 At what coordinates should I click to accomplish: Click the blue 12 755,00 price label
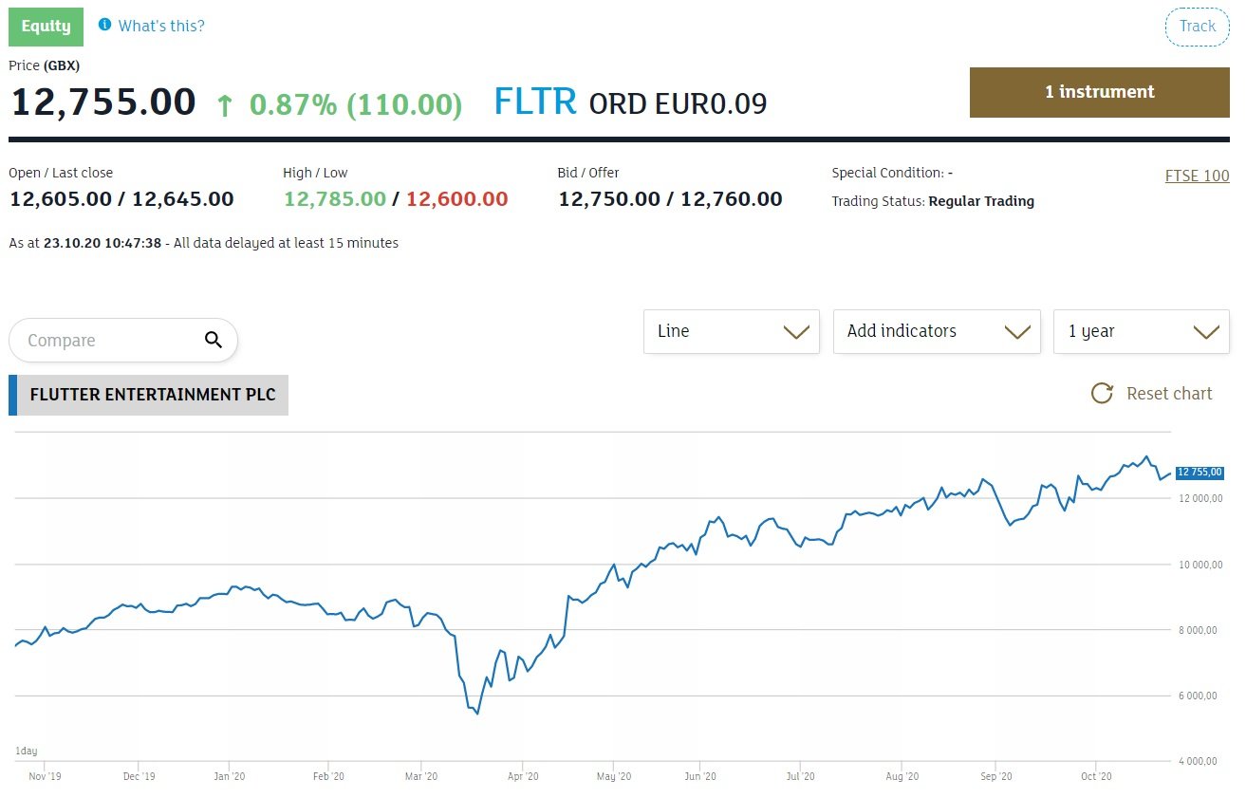[x=1200, y=472]
